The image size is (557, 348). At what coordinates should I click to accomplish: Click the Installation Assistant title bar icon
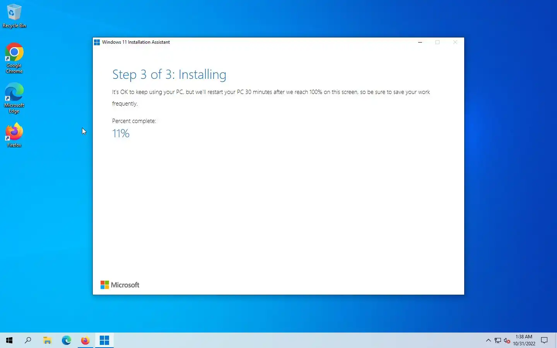[97, 42]
